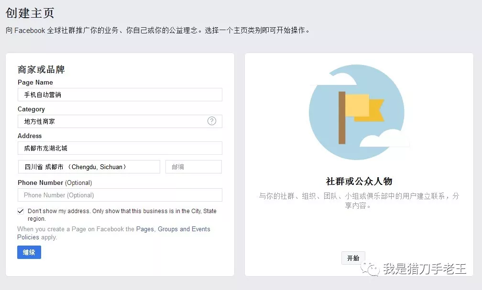
Task: Click the Category help question-mark icon
Action: [211, 121]
